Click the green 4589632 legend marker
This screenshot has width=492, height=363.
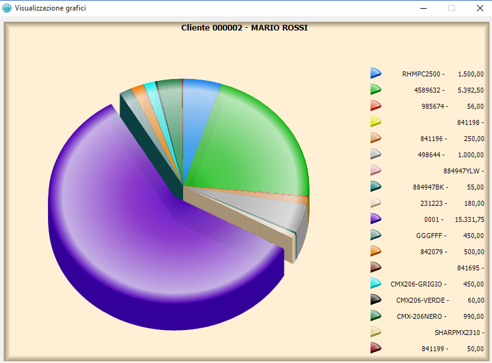coord(376,90)
